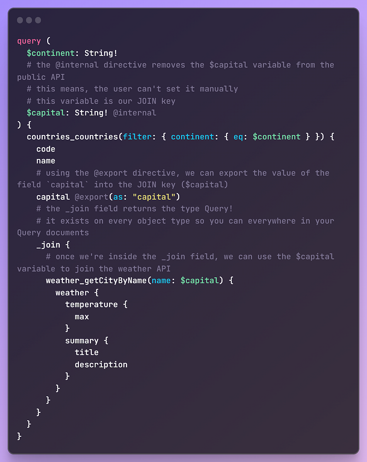The image size is (367, 462).
Task: Click the max field
Action: click(x=82, y=316)
